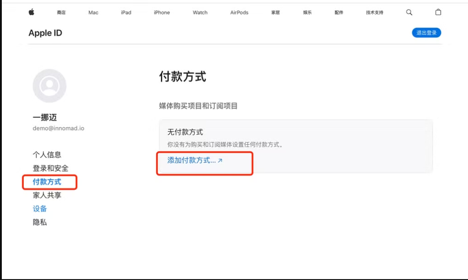
Task: Switch to 登录和安全 section
Action: (51, 168)
